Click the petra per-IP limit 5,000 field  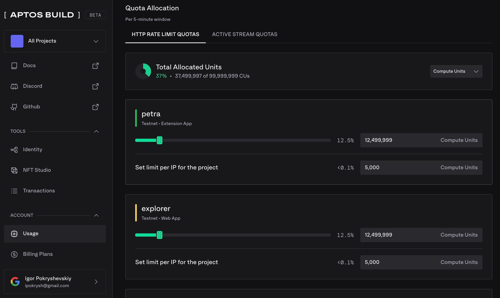click(421, 168)
